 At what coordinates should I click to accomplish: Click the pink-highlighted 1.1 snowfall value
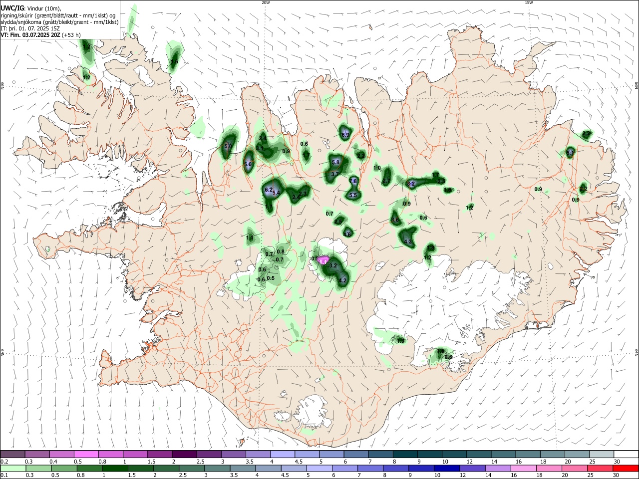[323, 261]
